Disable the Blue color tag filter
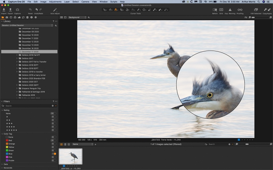The image size is (273, 170). [55, 154]
